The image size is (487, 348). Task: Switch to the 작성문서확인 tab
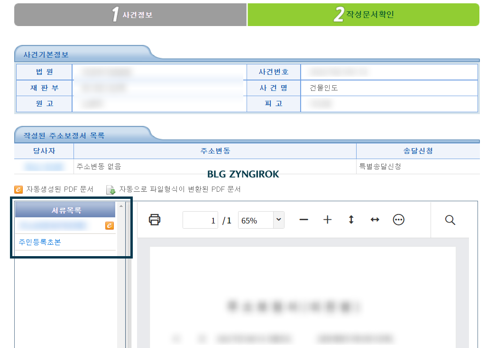tap(363, 14)
